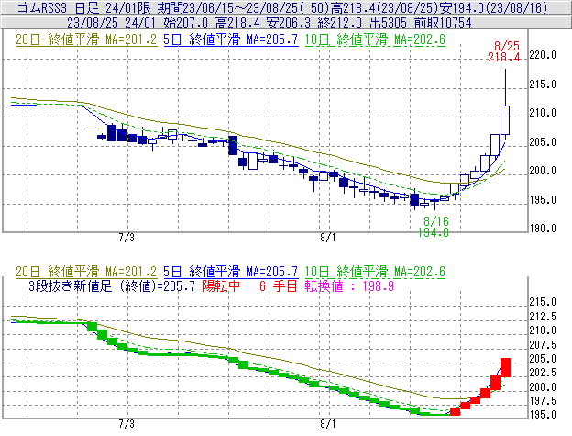Click the 8/25 tall white candlestick body

(505, 120)
